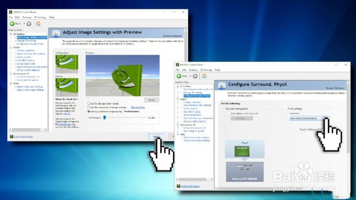
Task: Open 3D Settings menu in Adjust Image Settings window
Action: (x=40, y=17)
